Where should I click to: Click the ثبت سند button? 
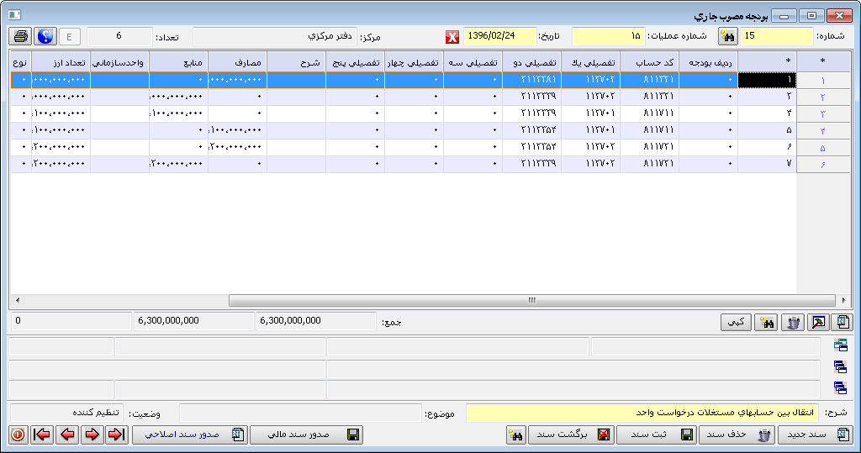657,435
